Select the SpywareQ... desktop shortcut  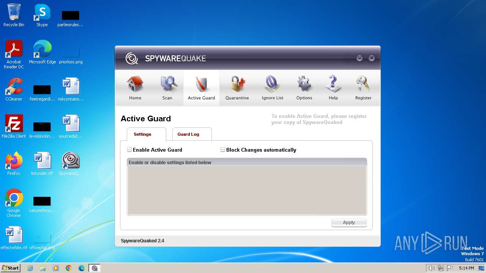(x=70, y=164)
